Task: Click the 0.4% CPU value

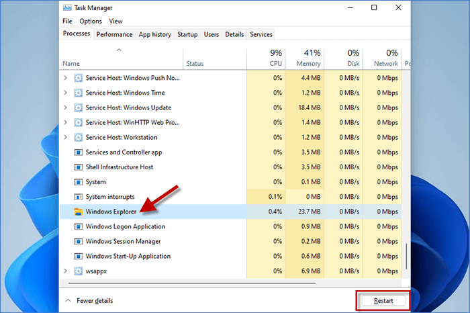Action: click(x=275, y=212)
